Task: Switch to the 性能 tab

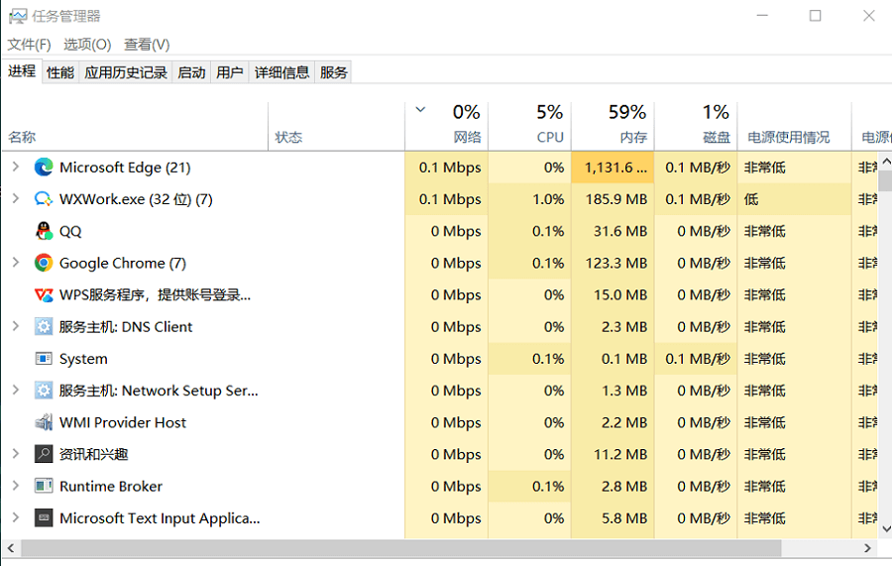Action: tap(60, 72)
